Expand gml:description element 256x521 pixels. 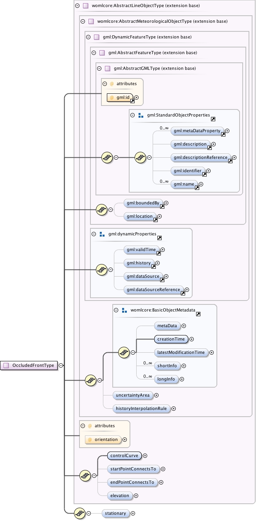pos(213,144)
